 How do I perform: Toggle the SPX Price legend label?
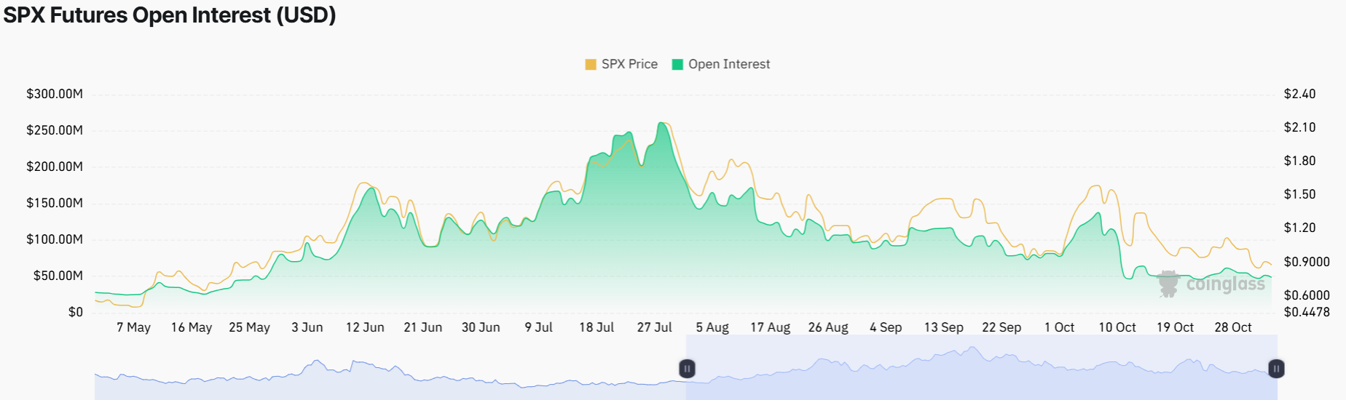click(629, 64)
